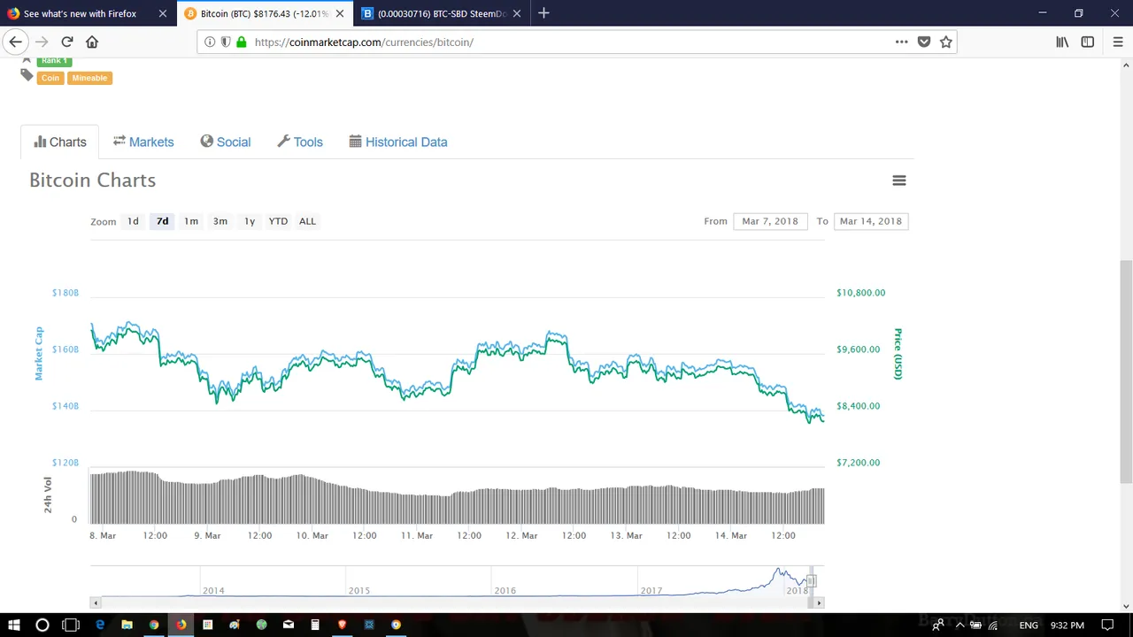Set chart zoom to 7d
The width and height of the screenshot is (1133, 637).
[162, 221]
